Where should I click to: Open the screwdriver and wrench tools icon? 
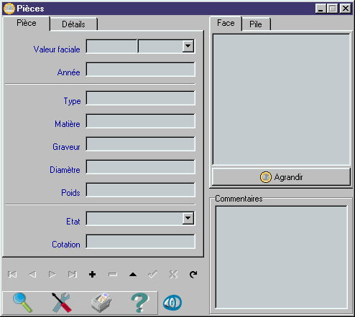click(x=62, y=303)
